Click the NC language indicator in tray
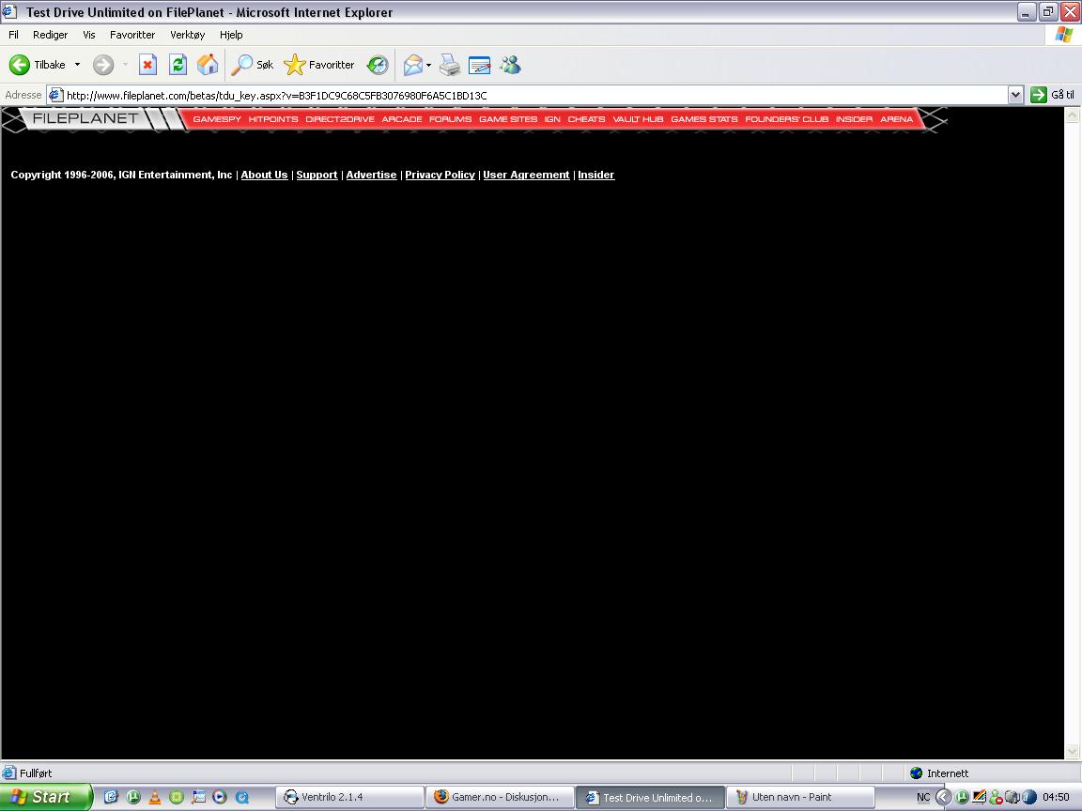 pos(923,797)
